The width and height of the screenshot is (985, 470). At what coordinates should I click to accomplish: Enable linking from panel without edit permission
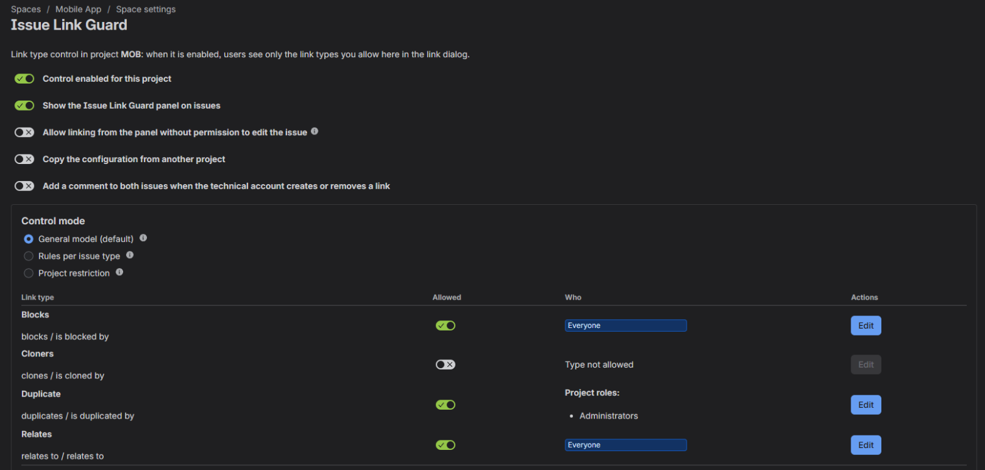pyautogui.click(x=24, y=133)
